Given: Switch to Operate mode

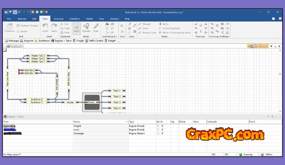Looking at the screenshot, I should tap(86, 28).
